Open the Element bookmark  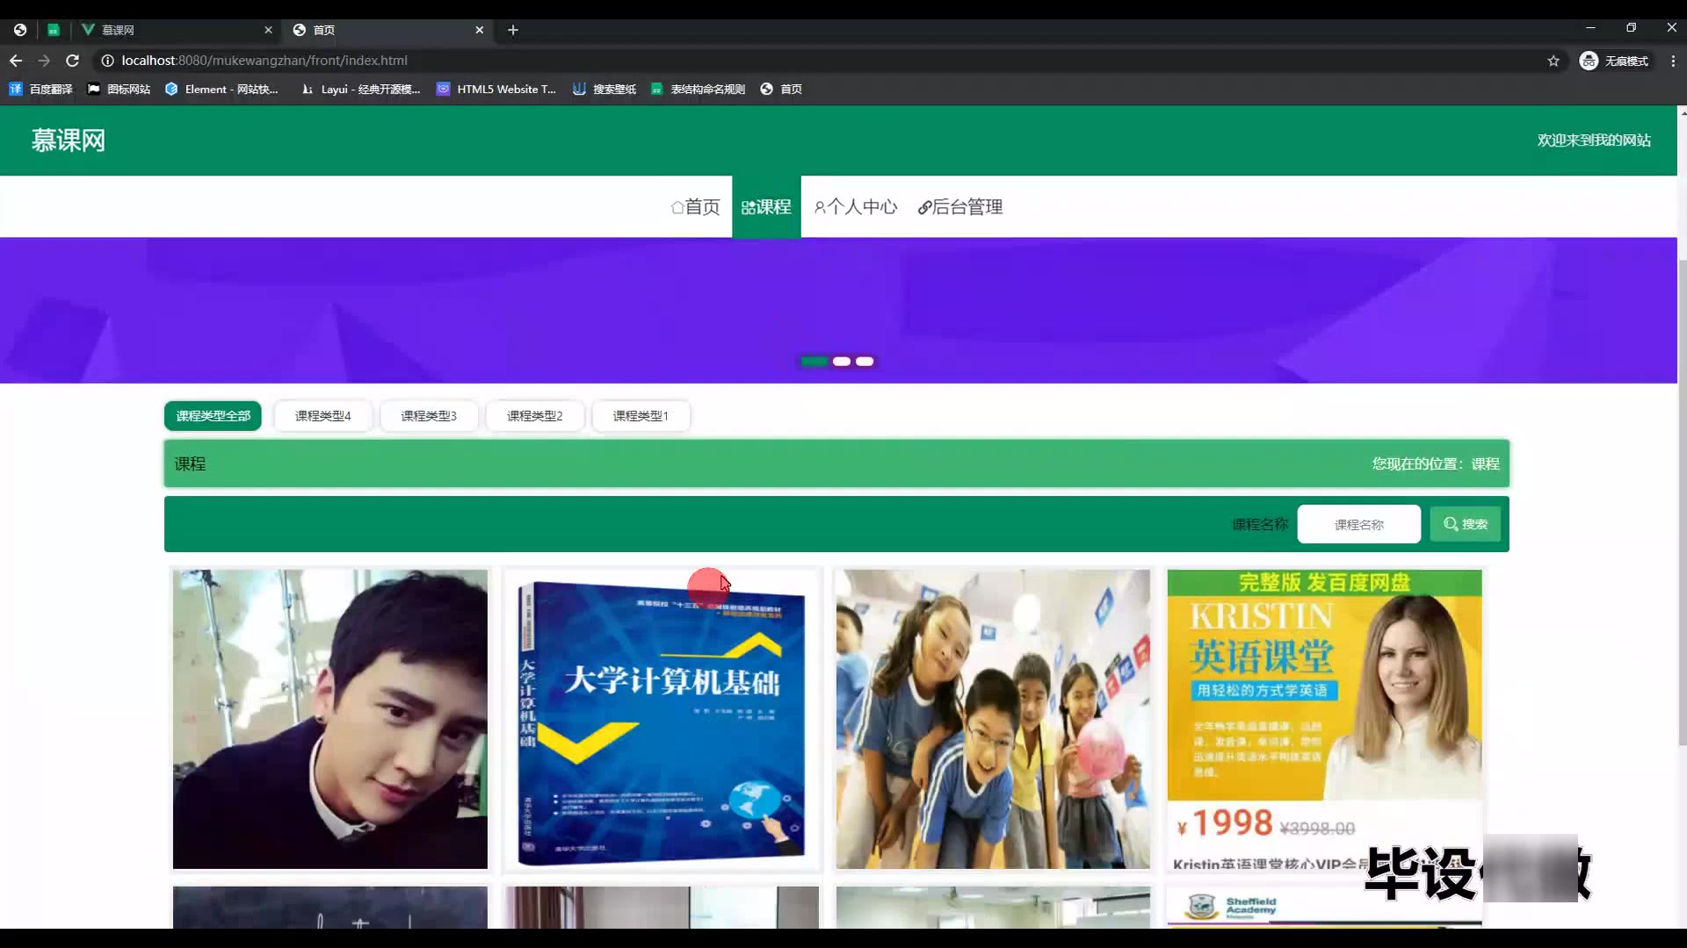point(221,89)
